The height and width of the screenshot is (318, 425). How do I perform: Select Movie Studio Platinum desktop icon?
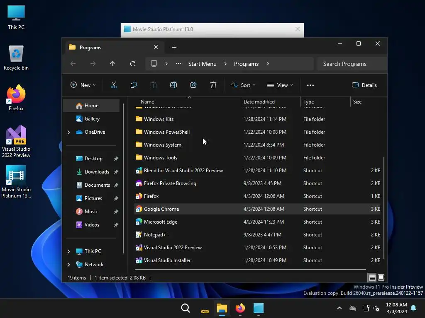pyautogui.click(x=16, y=182)
